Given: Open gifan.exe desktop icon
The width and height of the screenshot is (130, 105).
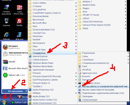Looking at the screenshot, I should [x=19, y=36].
